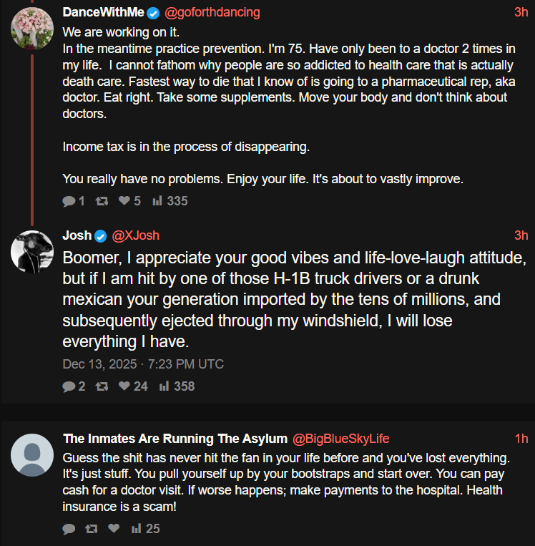Open the @XJosh profile handle
Image resolution: width=535 pixels, height=546 pixels.
(135, 235)
